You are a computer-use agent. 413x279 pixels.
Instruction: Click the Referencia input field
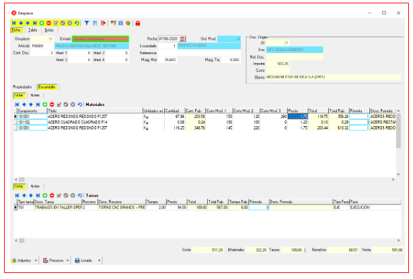pos(199,53)
